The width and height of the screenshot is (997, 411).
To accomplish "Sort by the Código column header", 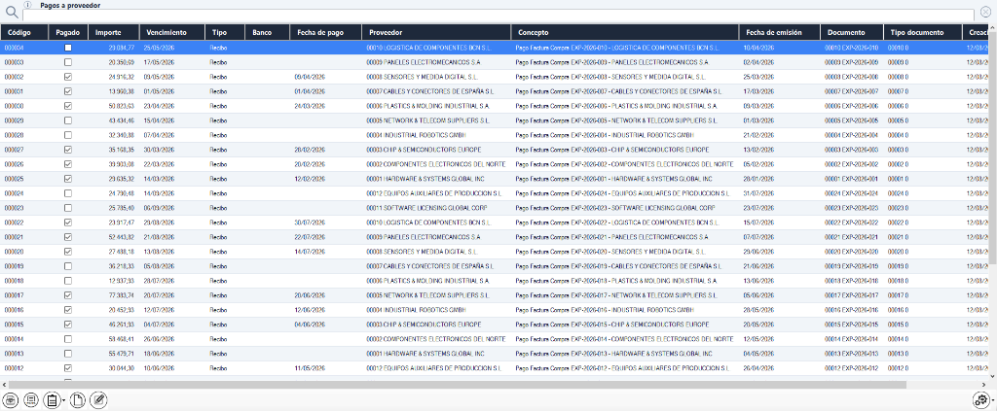I will click(24, 32).
